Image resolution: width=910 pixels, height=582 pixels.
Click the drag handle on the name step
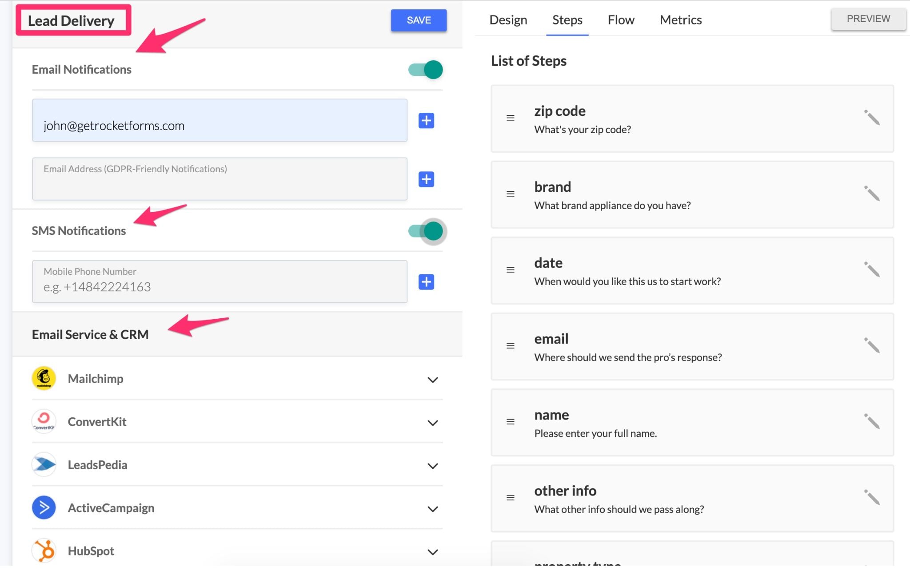click(x=511, y=422)
